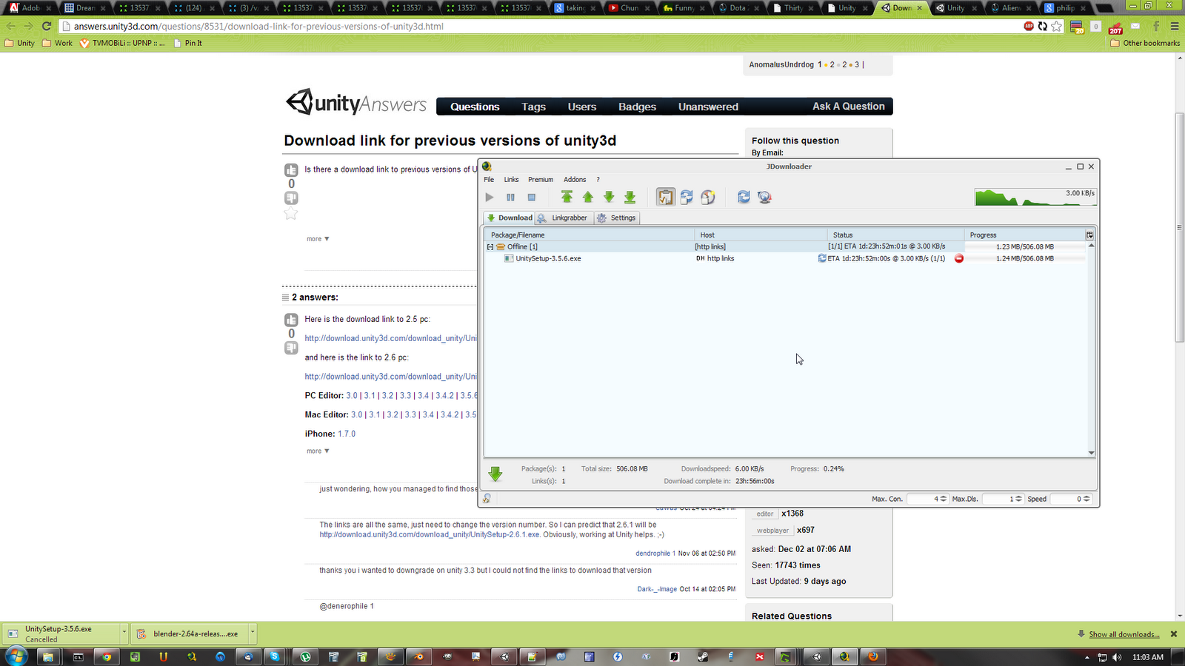This screenshot has width=1185, height=666.
Task: Click Show all downloads link
Action: tap(1124, 635)
